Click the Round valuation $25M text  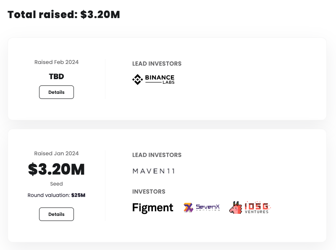56,195
